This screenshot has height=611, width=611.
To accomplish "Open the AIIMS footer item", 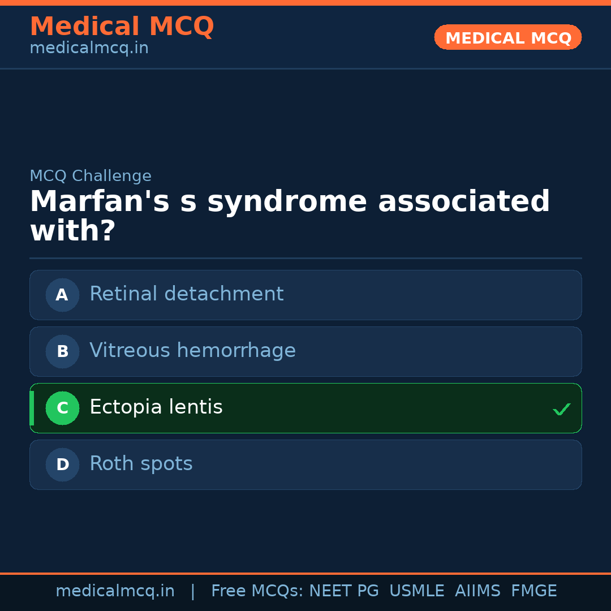I will coord(478,591).
